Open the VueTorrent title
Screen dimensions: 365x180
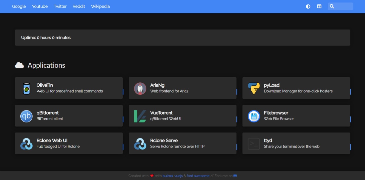pyautogui.click(x=161, y=113)
